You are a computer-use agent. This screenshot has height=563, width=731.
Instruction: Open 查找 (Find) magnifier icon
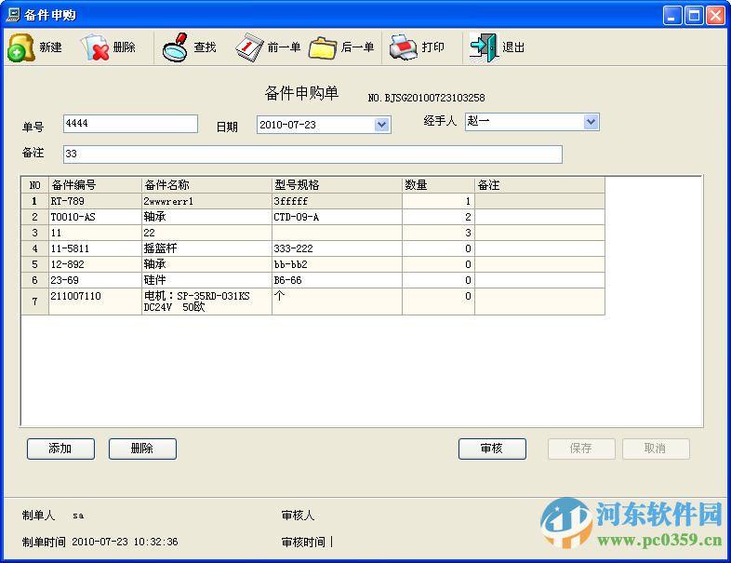click(175, 47)
